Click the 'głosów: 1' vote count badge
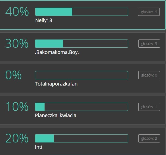Screen dimensions: 166x155 pos(149,107)
